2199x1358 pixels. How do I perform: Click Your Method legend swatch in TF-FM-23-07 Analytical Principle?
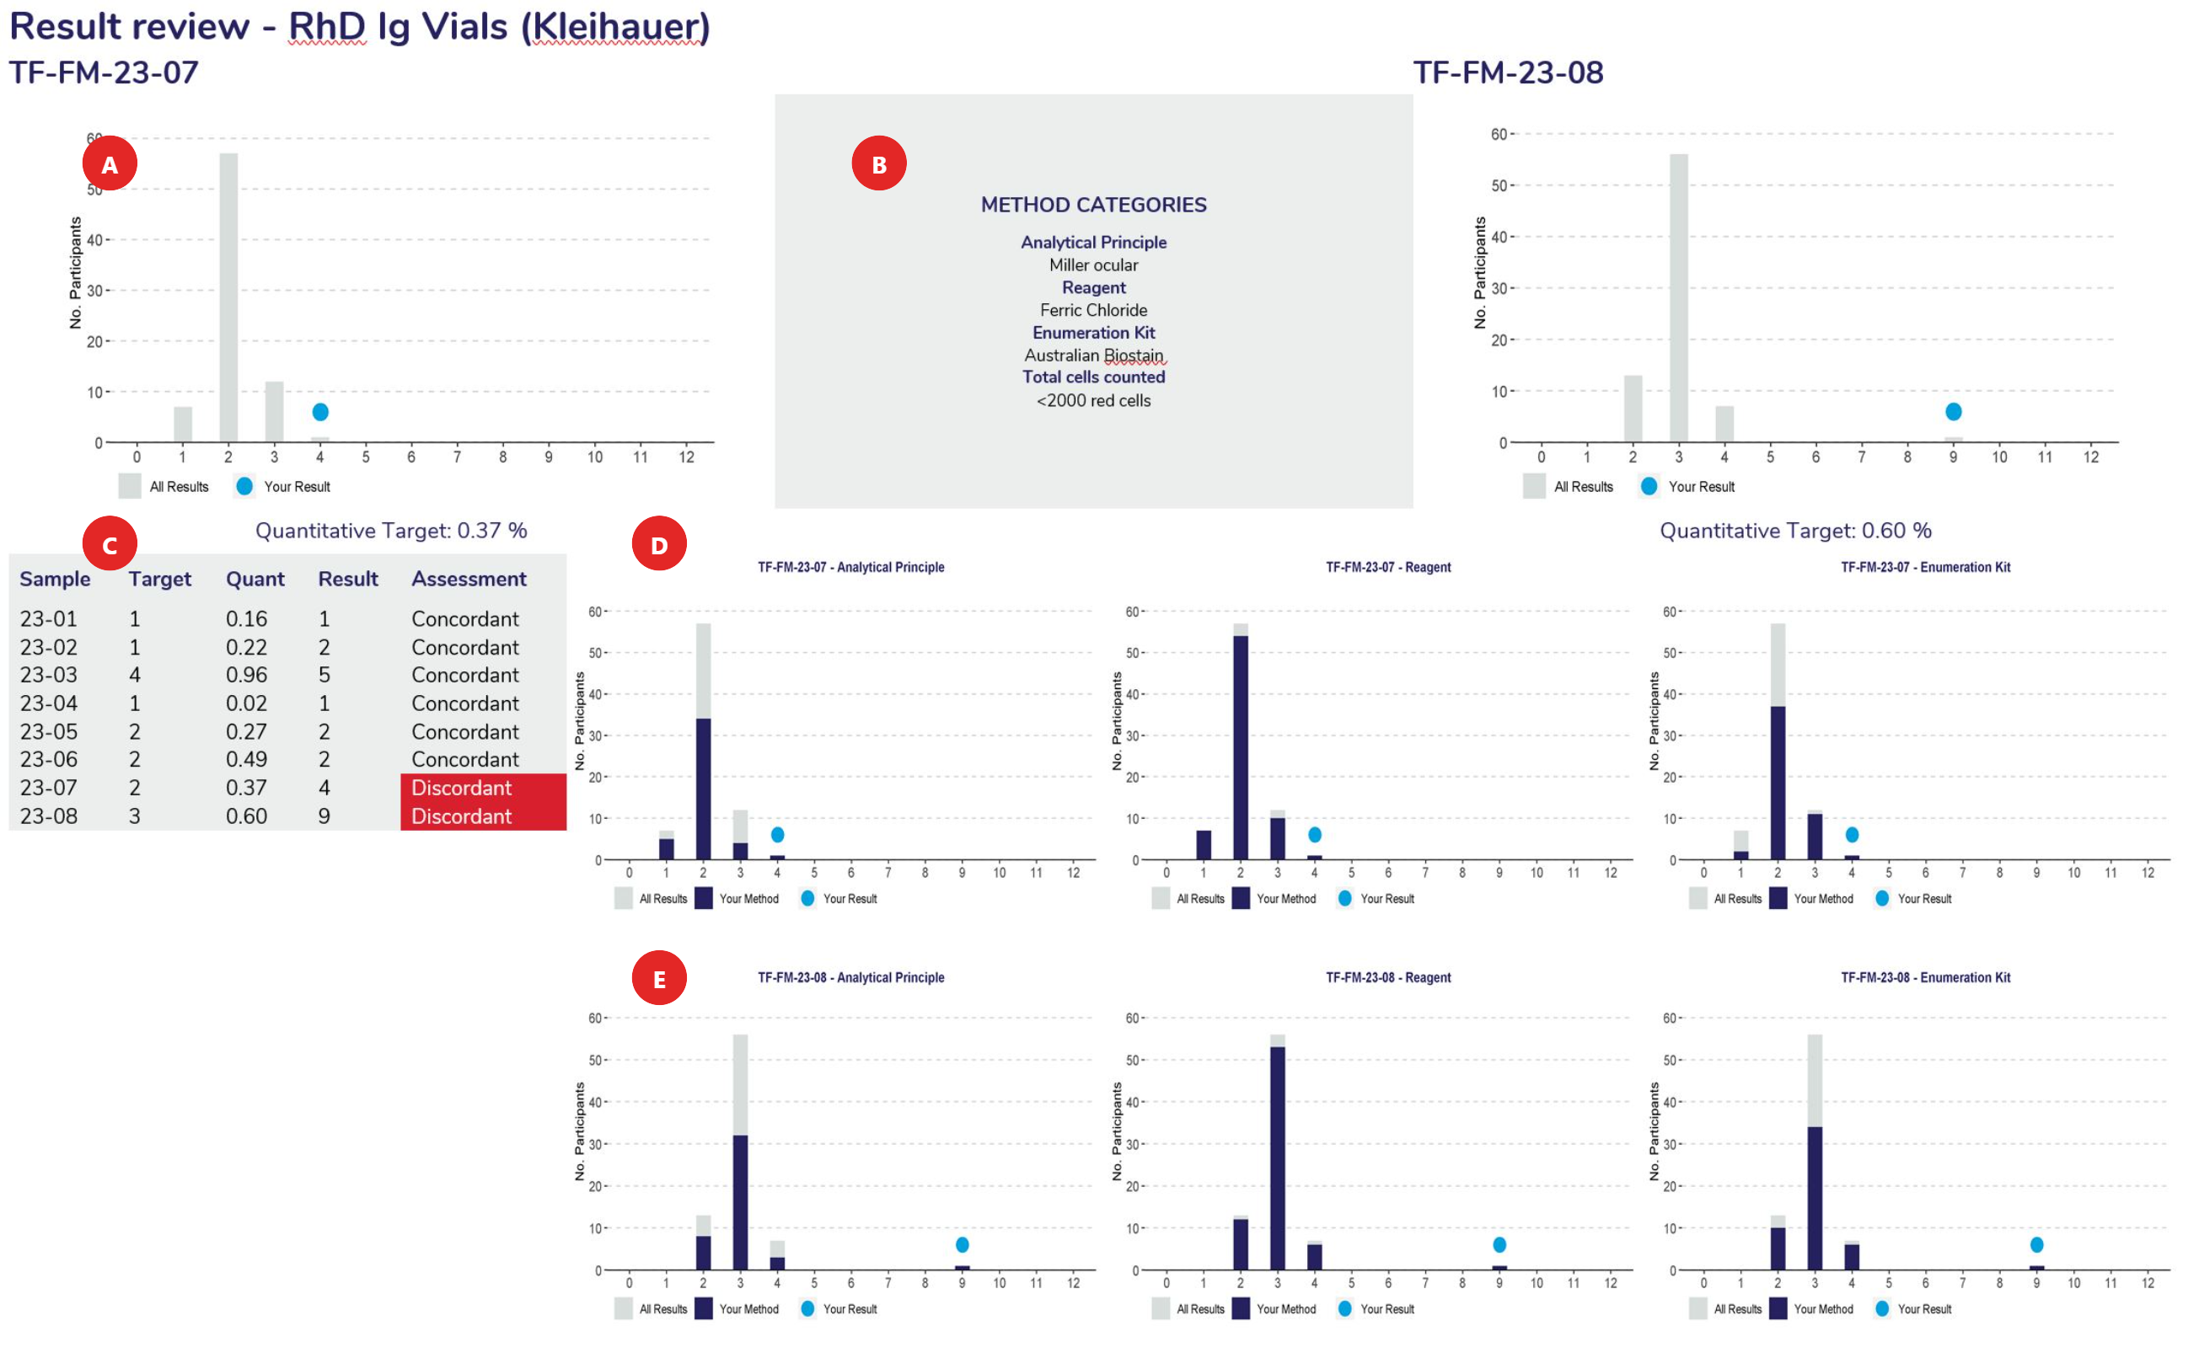[703, 897]
